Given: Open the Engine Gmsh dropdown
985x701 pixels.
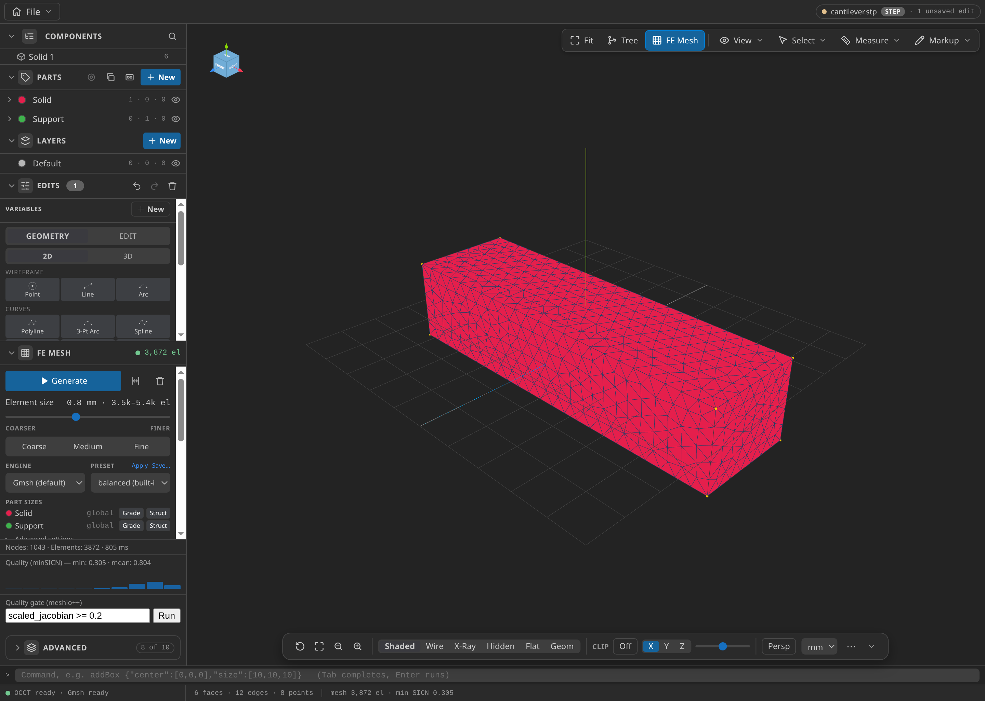Looking at the screenshot, I should tap(45, 483).
